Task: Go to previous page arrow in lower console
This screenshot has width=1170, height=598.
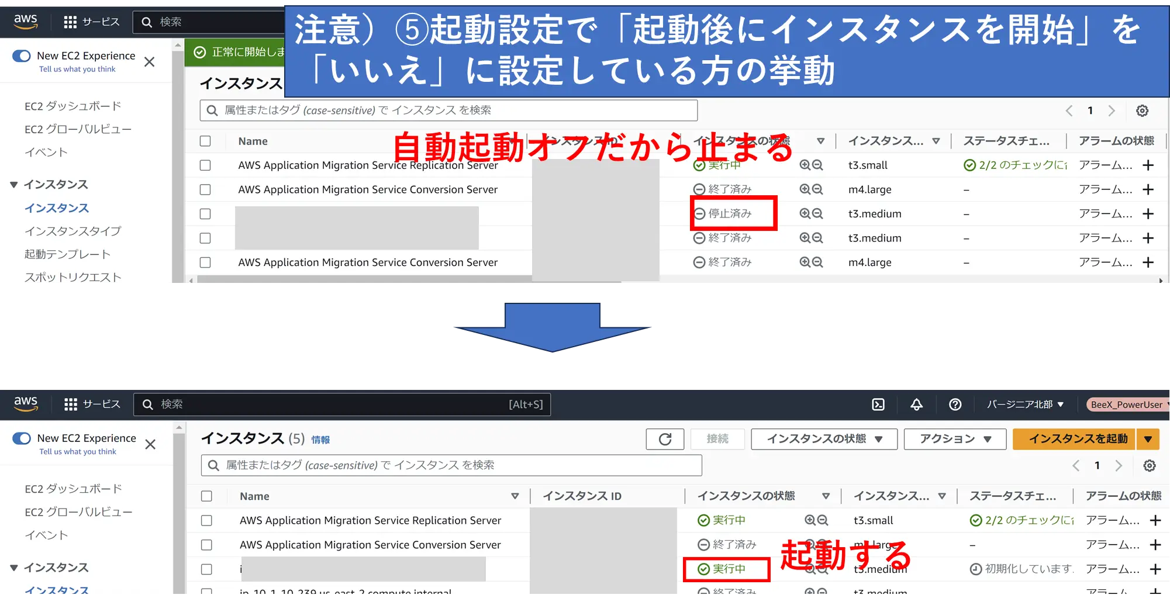Action: point(1076,466)
